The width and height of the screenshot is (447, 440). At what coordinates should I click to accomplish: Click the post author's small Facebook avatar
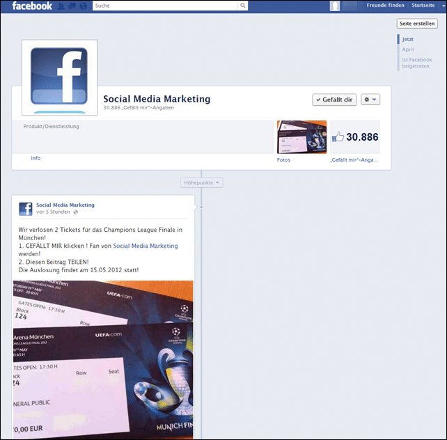tap(26, 209)
